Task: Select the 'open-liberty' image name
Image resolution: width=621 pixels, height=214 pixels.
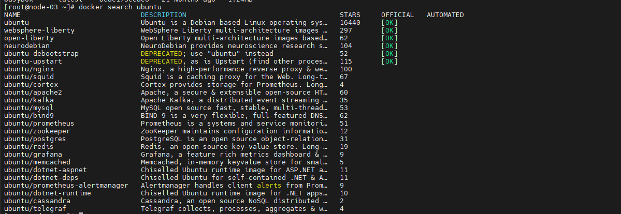Action: click(x=29, y=38)
